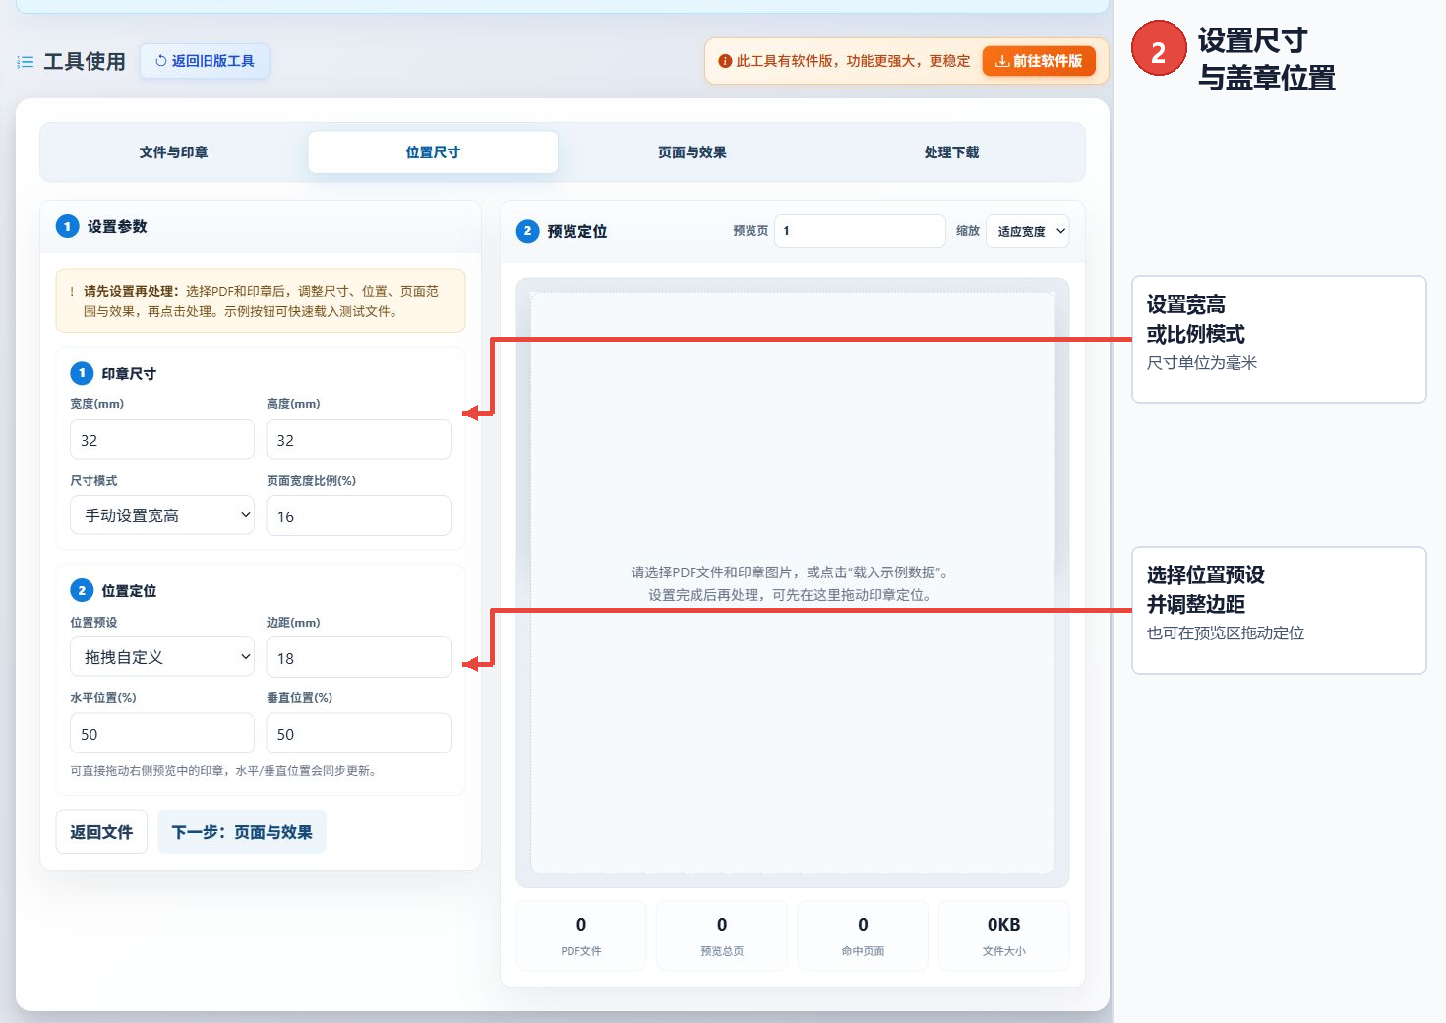Switch to the 文件与印章 tab
The height and width of the screenshot is (1023, 1446).
point(173,152)
